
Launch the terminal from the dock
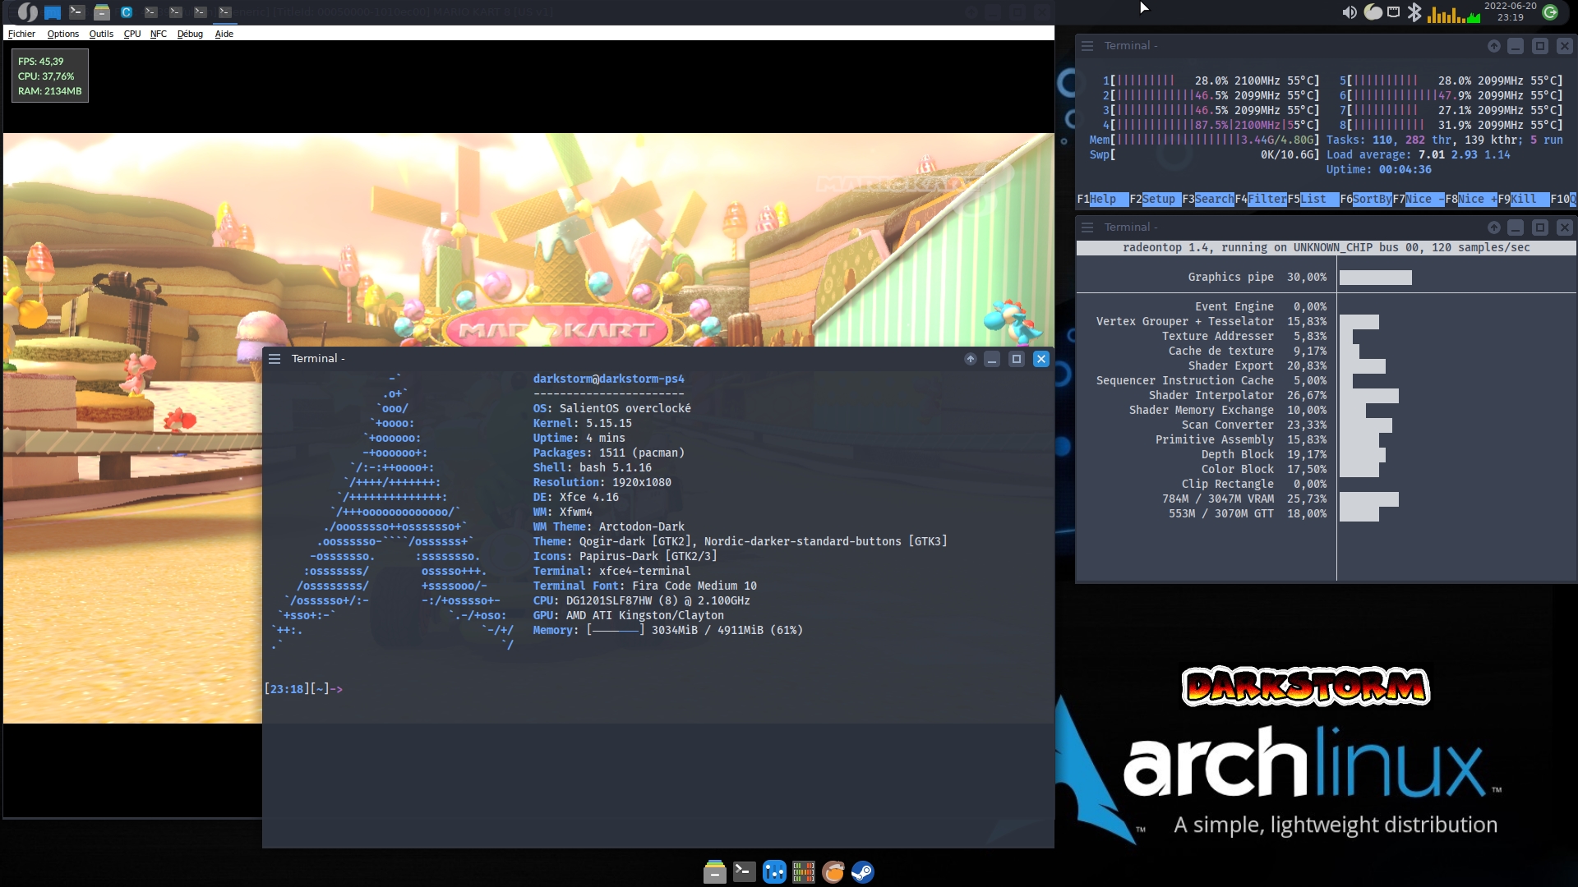pos(745,871)
